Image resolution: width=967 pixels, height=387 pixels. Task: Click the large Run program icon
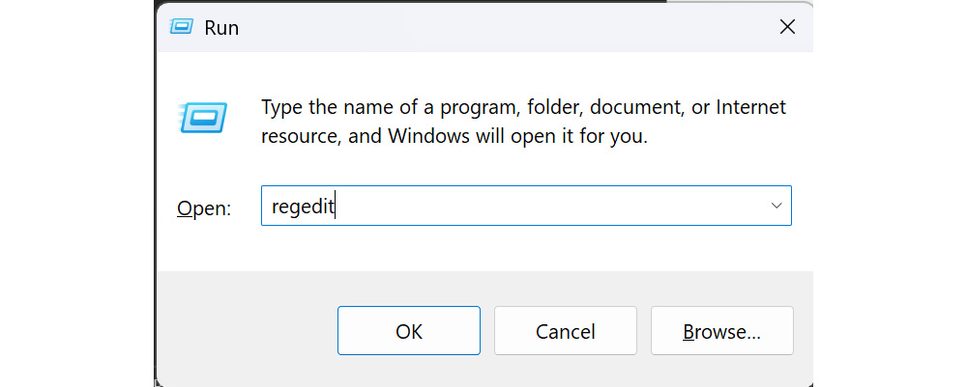pyautogui.click(x=204, y=118)
